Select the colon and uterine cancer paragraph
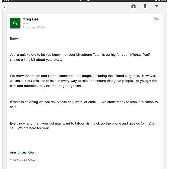The width and height of the screenshot is (195, 169). tap(83, 81)
